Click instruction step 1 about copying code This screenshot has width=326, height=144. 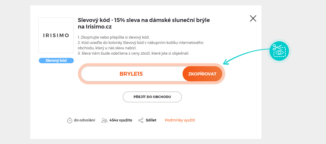point(114,37)
